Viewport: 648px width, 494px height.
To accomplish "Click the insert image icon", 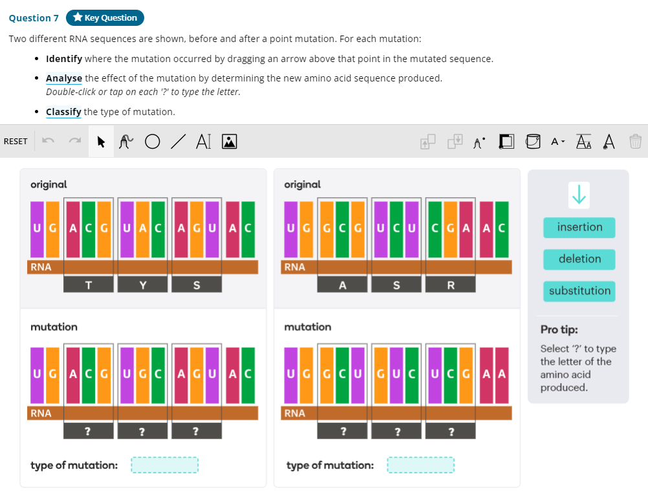I will [x=229, y=141].
